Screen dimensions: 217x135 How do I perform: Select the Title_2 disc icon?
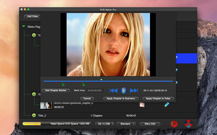pyautogui.click(x=34, y=115)
